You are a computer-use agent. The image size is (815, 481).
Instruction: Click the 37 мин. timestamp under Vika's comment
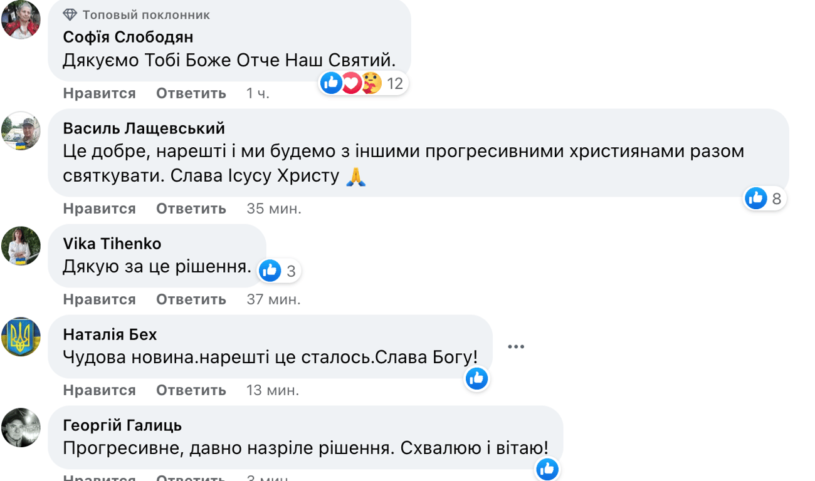tap(273, 299)
